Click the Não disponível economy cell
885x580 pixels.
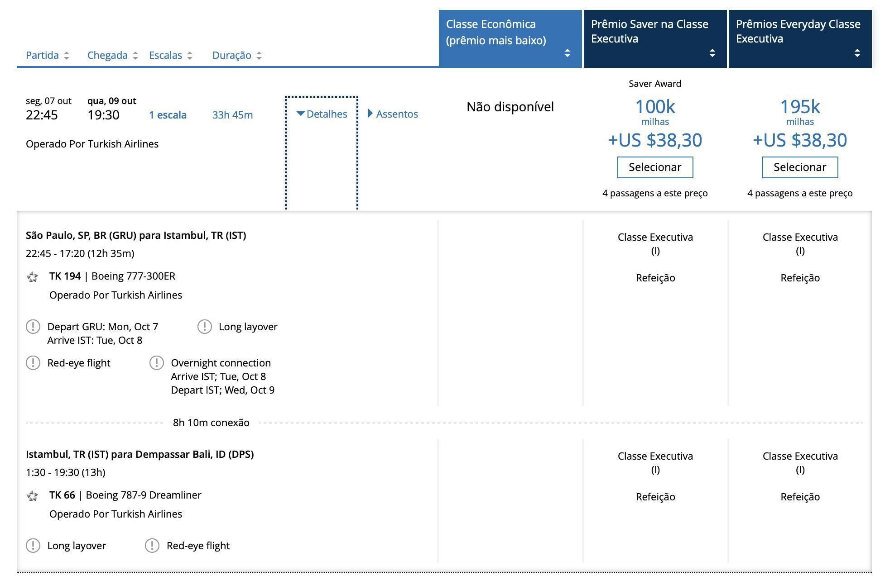(510, 107)
